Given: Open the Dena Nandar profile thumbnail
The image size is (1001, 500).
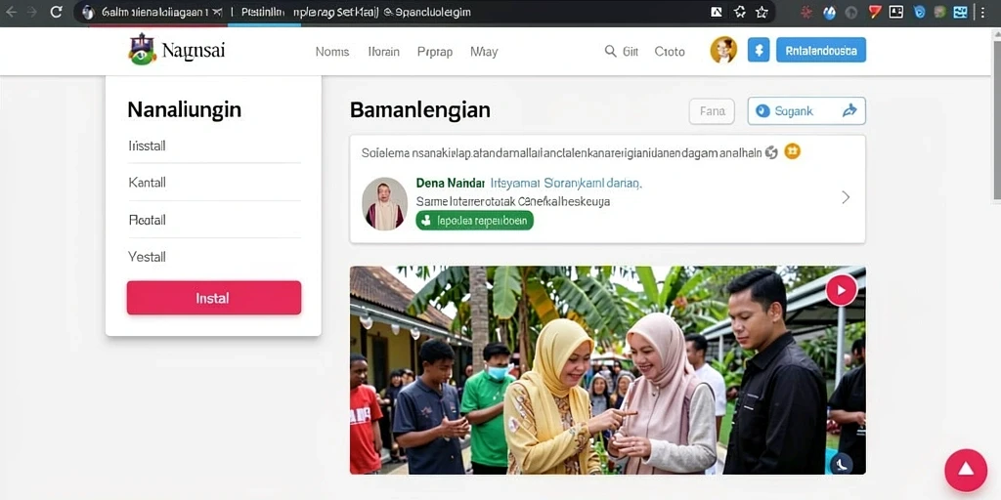Looking at the screenshot, I should click(384, 203).
